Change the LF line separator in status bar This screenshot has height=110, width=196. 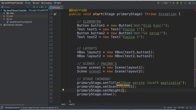point(175,108)
